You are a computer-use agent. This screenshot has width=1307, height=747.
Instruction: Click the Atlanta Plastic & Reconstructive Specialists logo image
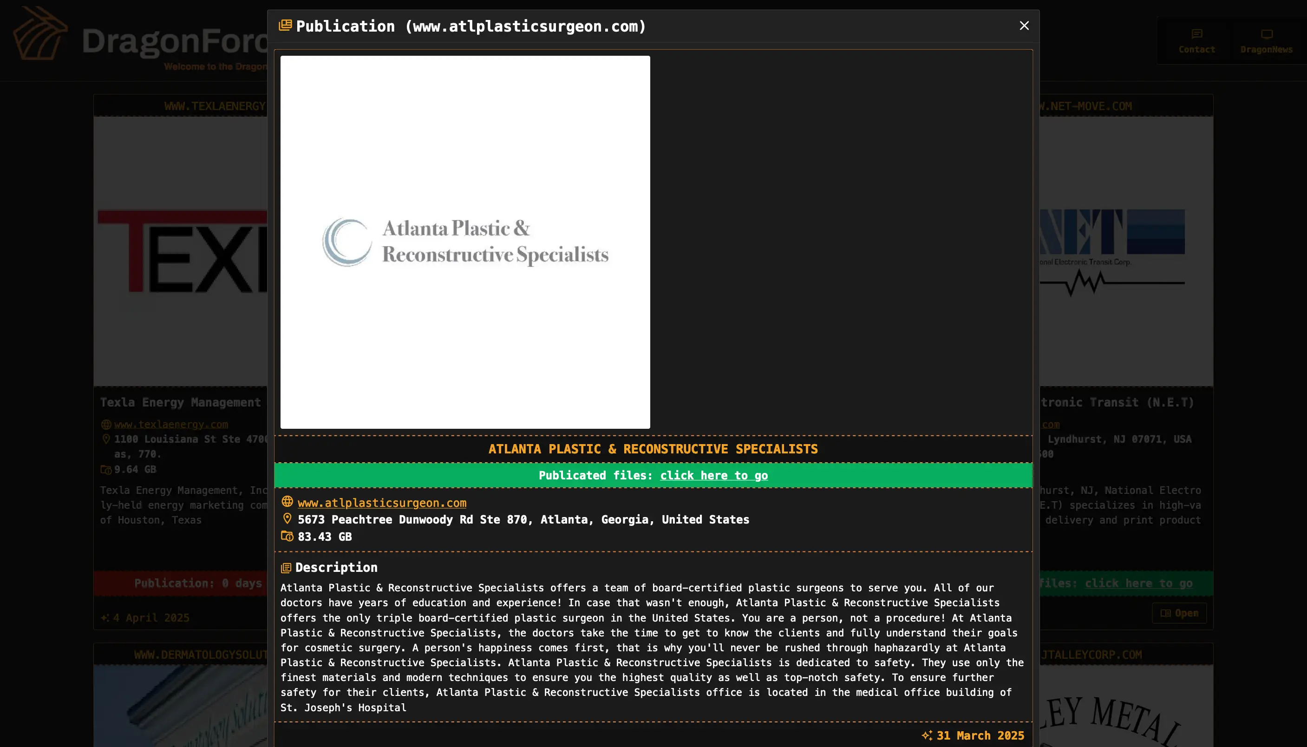465,242
